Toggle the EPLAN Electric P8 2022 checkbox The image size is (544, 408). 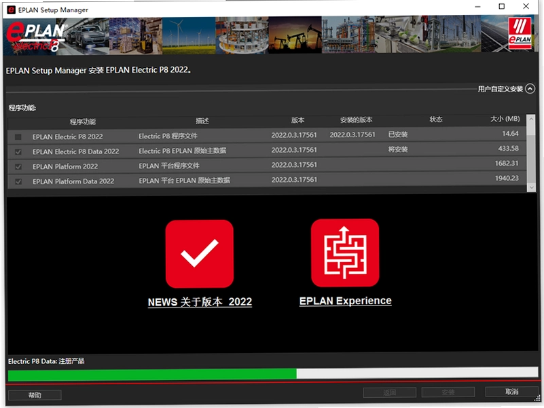pos(18,137)
